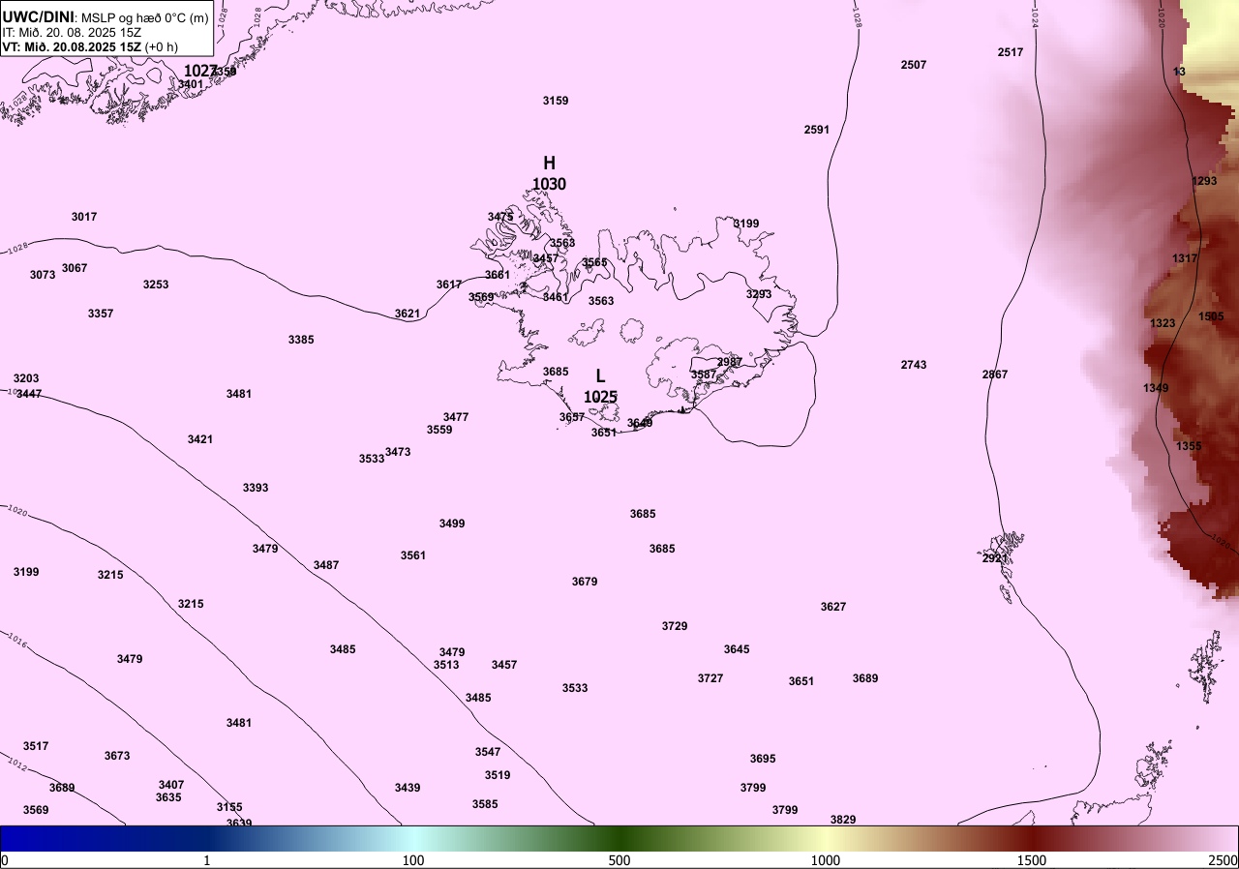Click the 3067 height value
The width and height of the screenshot is (1239, 869).
coord(75,268)
